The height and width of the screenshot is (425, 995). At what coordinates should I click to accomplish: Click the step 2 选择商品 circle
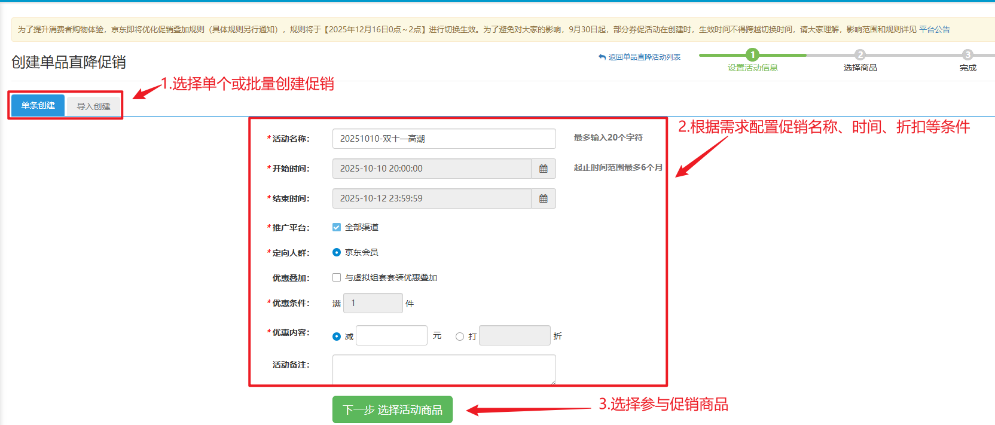point(860,55)
